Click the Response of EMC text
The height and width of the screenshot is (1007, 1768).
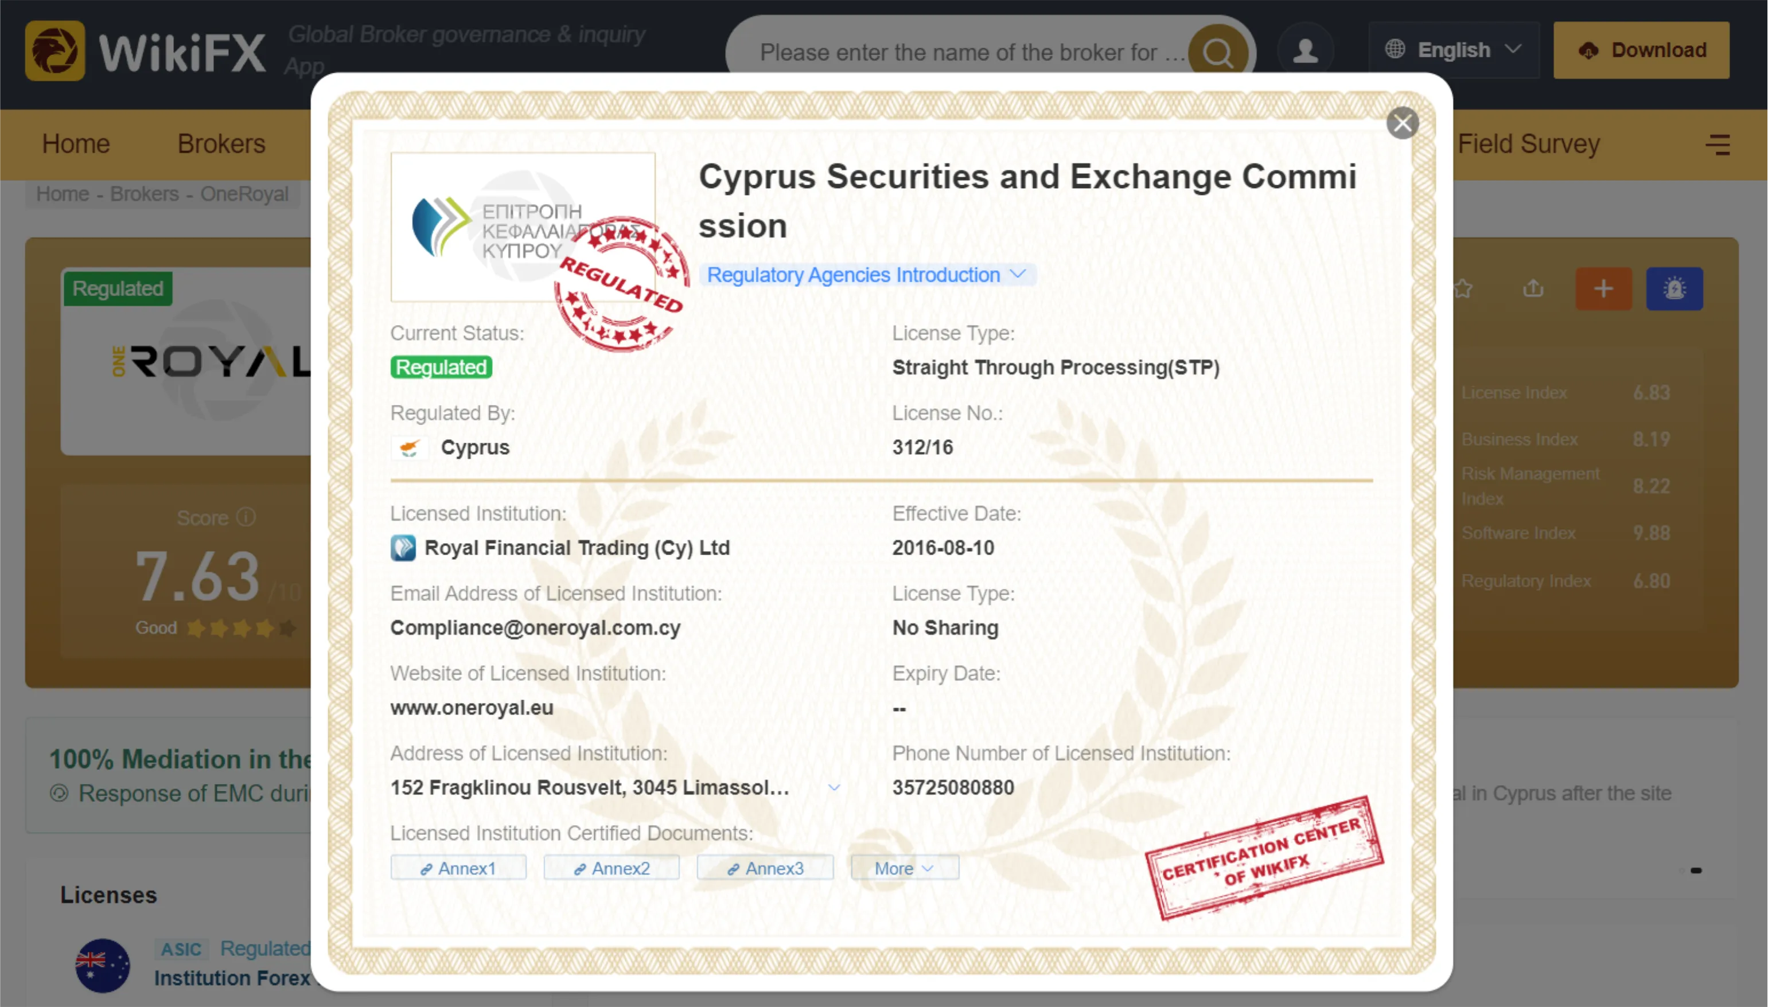pos(194,793)
